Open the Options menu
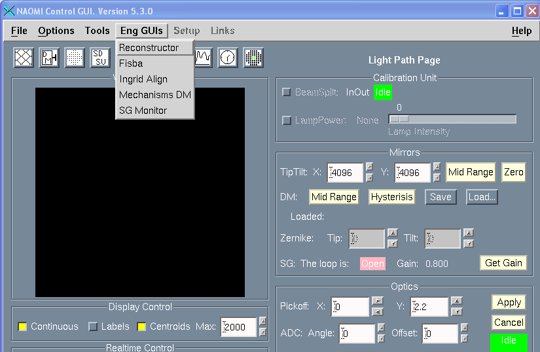 point(56,31)
